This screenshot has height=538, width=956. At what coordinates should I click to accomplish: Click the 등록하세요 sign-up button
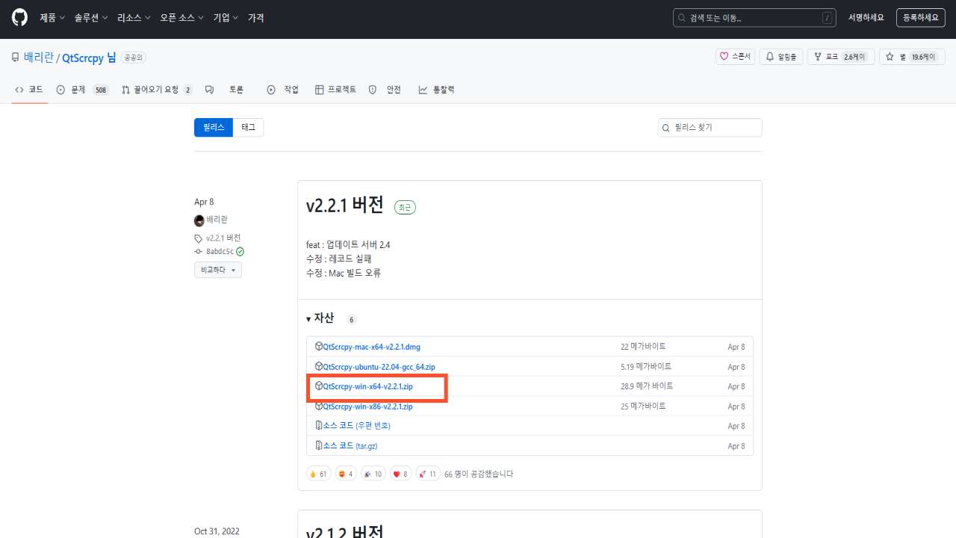(920, 18)
